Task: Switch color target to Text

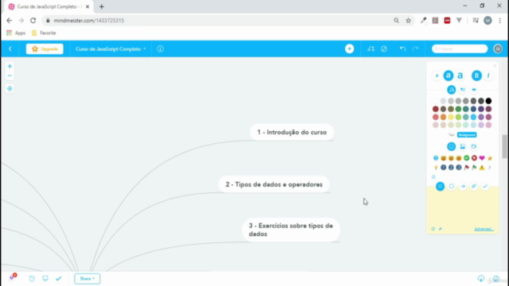Action: click(x=451, y=135)
